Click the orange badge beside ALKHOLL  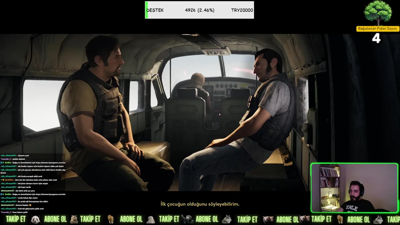coord(3,180)
